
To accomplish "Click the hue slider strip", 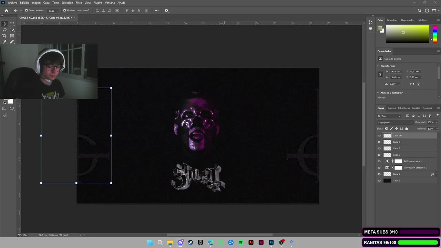I will pyautogui.click(x=435, y=34).
